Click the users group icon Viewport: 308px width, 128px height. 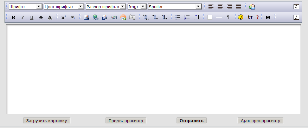tap(252, 7)
